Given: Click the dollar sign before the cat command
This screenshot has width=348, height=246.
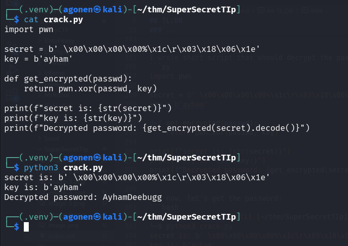Looking at the screenshot, I should pos(16,19).
